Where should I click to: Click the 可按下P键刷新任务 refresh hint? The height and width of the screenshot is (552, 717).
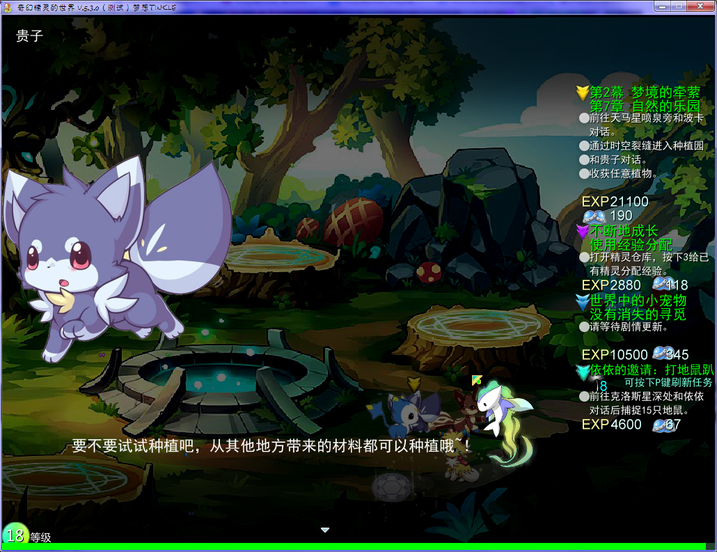[x=668, y=383]
